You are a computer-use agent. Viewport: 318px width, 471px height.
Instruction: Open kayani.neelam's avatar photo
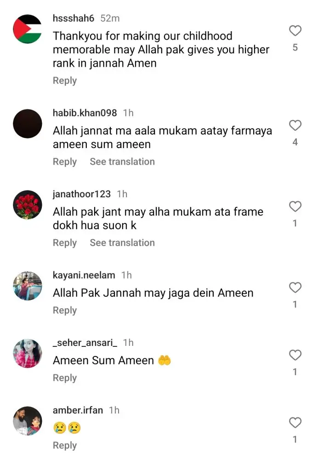27,286
